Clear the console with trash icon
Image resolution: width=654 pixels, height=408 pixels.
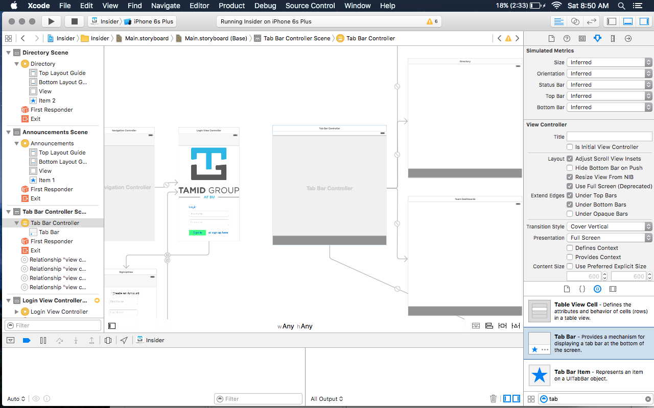click(493, 399)
